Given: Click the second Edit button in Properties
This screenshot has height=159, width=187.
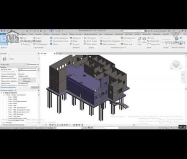Looking at the screenshot, I should (x=27, y=81).
